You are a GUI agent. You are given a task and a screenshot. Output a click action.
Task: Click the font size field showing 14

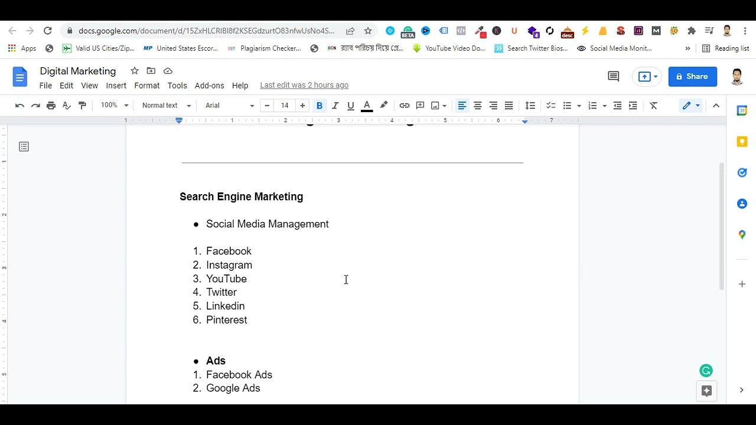(285, 106)
